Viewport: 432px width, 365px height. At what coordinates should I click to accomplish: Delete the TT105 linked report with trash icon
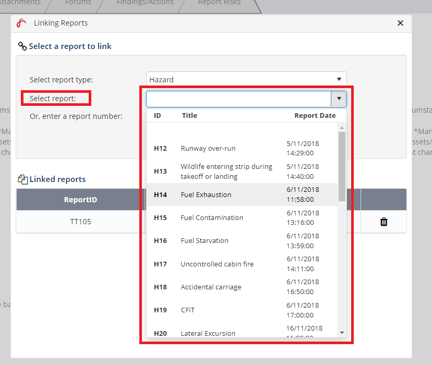point(384,222)
